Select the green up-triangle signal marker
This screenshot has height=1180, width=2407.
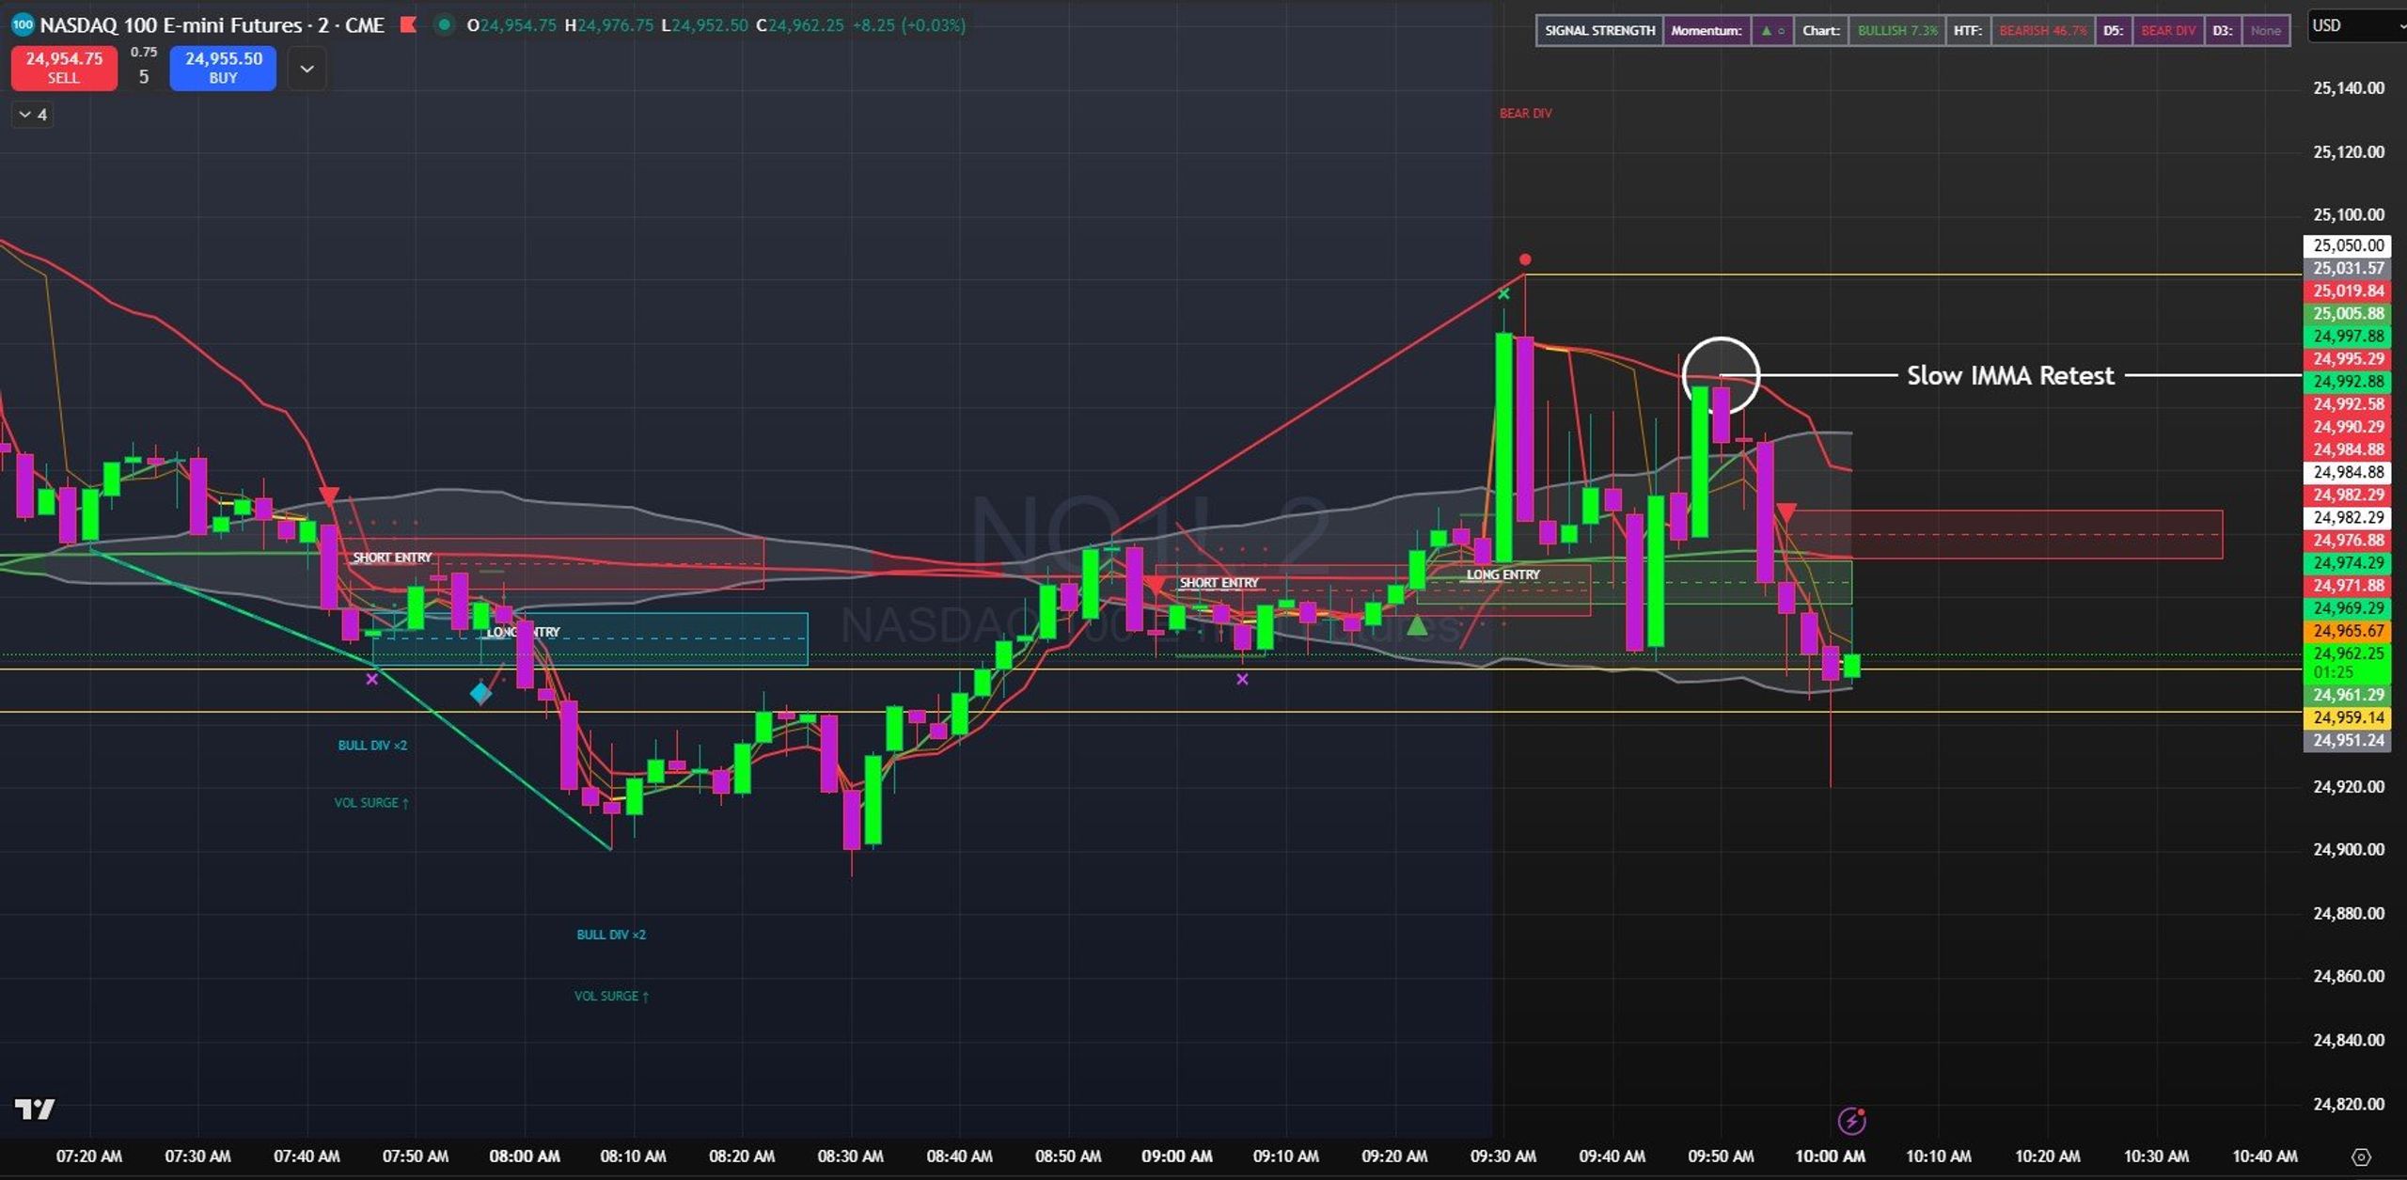coord(1417,624)
